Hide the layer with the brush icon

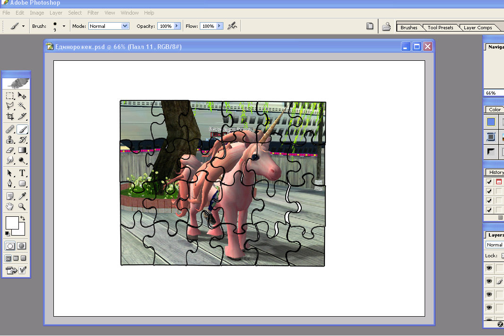pyautogui.click(x=489, y=281)
